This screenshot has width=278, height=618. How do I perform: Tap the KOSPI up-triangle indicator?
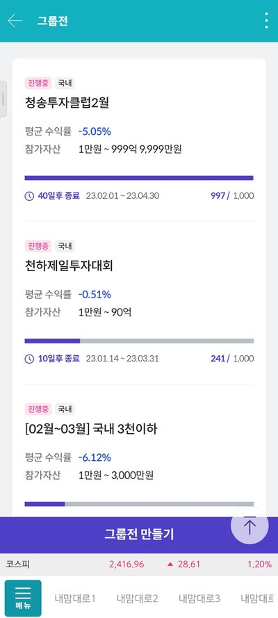coord(170,564)
